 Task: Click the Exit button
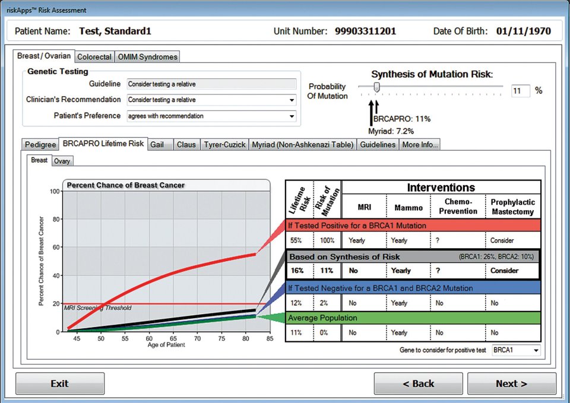[60, 383]
